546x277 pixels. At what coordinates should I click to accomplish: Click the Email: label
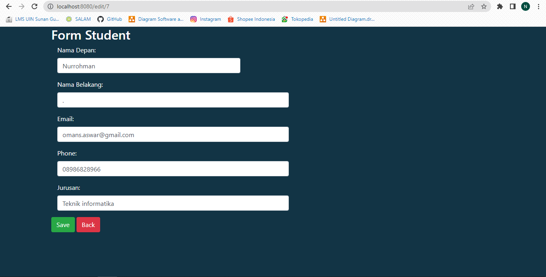click(66, 119)
